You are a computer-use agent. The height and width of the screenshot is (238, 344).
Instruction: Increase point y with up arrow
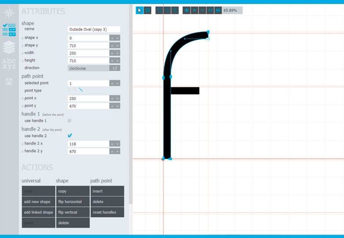(112, 106)
